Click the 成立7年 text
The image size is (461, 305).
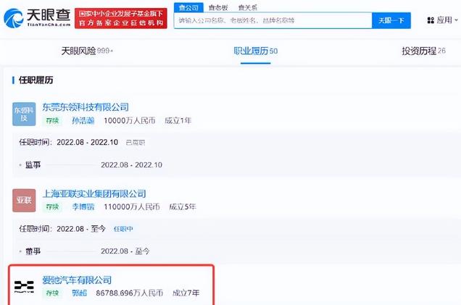pos(186,293)
